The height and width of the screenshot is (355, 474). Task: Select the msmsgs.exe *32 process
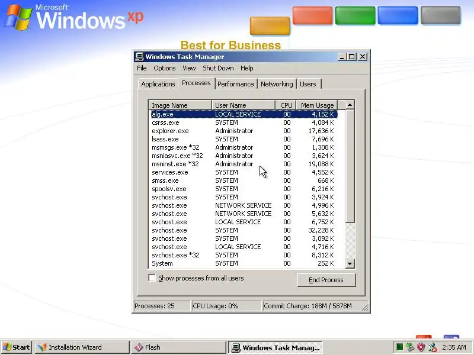(x=244, y=147)
